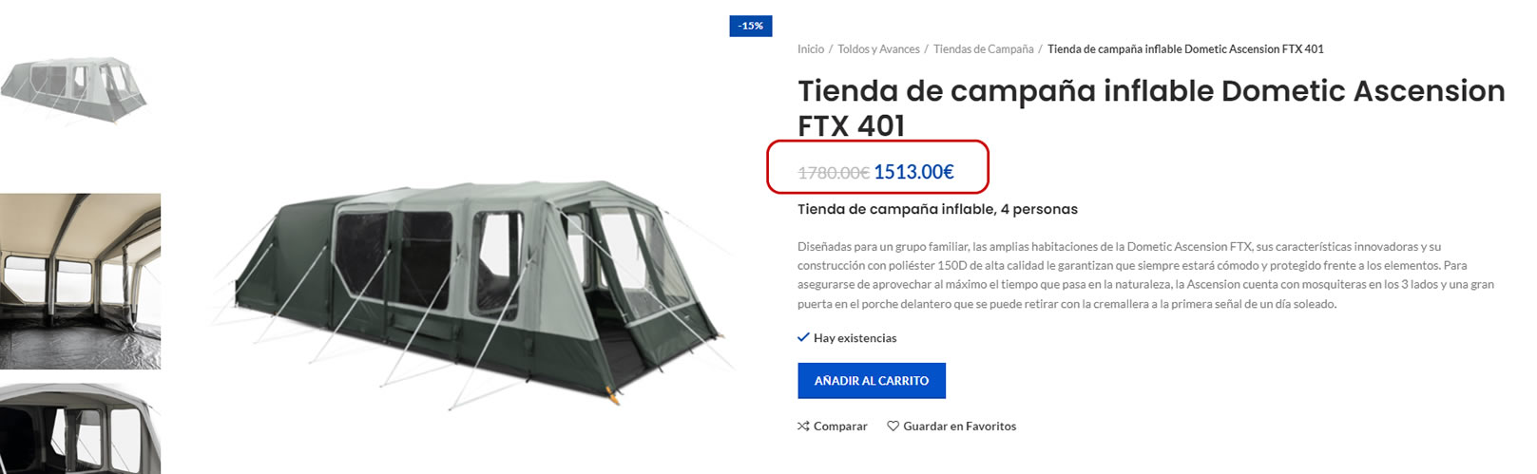Open the main green tent product image
The width and height of the screenshot is (1537, 474).
click(472, 292)
